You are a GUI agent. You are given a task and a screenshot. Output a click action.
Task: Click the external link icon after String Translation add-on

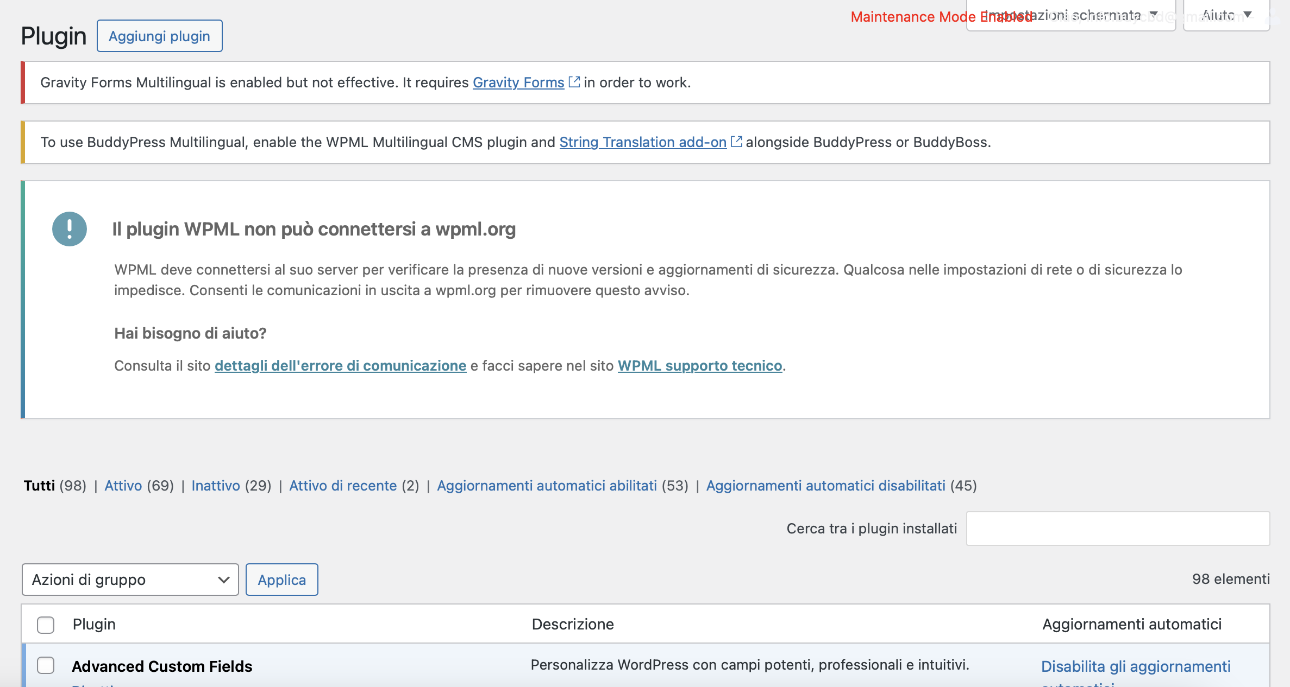736,142
